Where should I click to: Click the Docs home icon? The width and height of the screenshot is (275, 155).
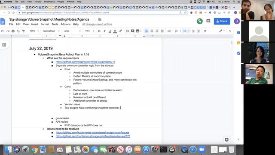(3, 22)
